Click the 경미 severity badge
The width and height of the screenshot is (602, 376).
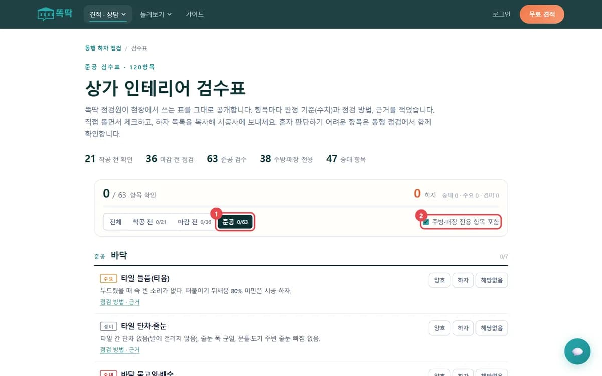[108, 326]
